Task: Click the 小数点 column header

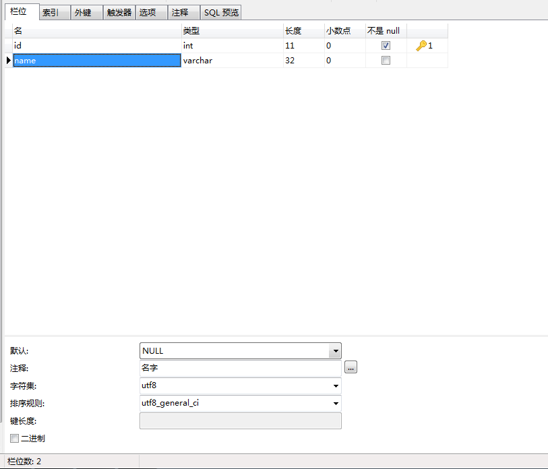Action: (x=345, y=31)
